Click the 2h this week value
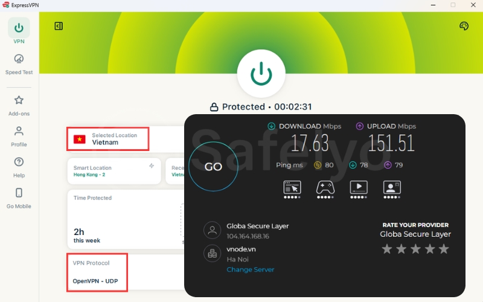This screenshot has width=483, height=302. click(86, 236)
